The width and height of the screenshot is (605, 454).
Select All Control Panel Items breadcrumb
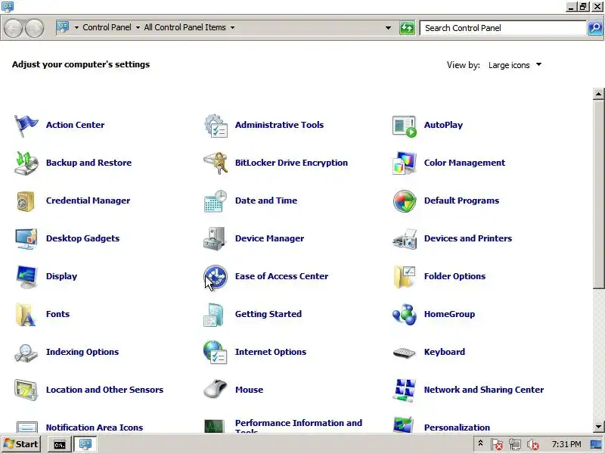coord(185,27)
